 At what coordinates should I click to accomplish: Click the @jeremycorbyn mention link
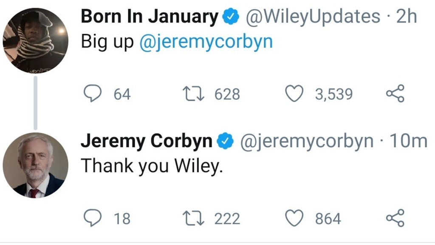[x=206, y=42]
